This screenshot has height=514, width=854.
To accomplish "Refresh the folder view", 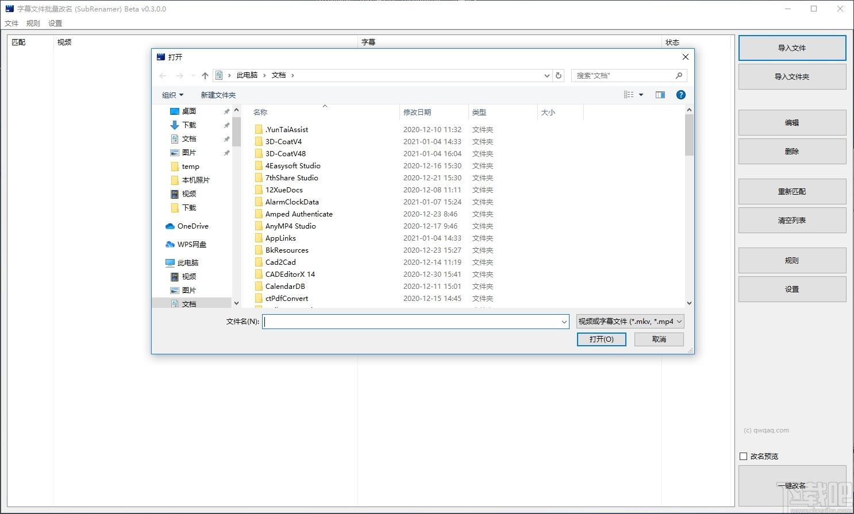I will (x=558, y=75).
